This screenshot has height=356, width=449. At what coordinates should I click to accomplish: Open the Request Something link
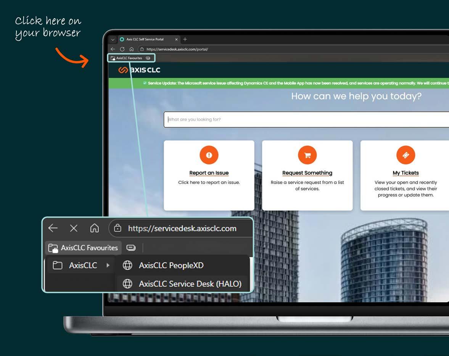[307, 173]
